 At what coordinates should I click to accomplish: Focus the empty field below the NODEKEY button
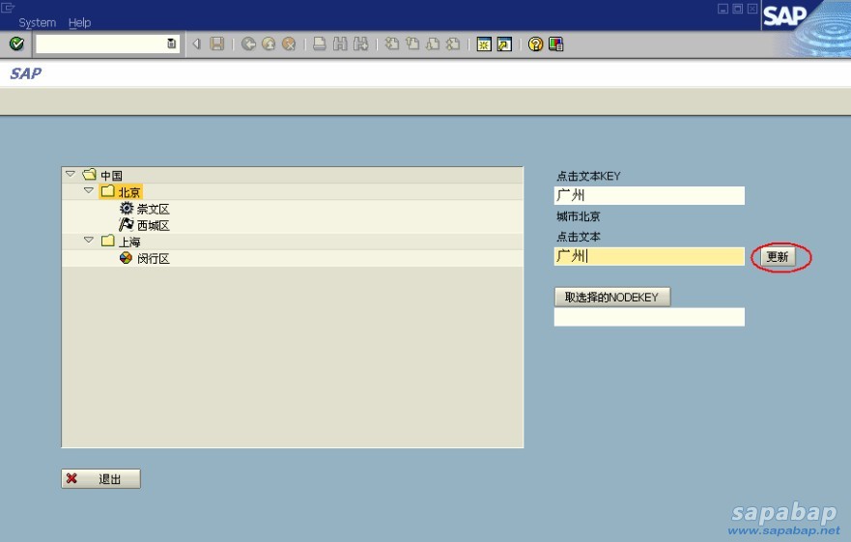coord(649,317)
